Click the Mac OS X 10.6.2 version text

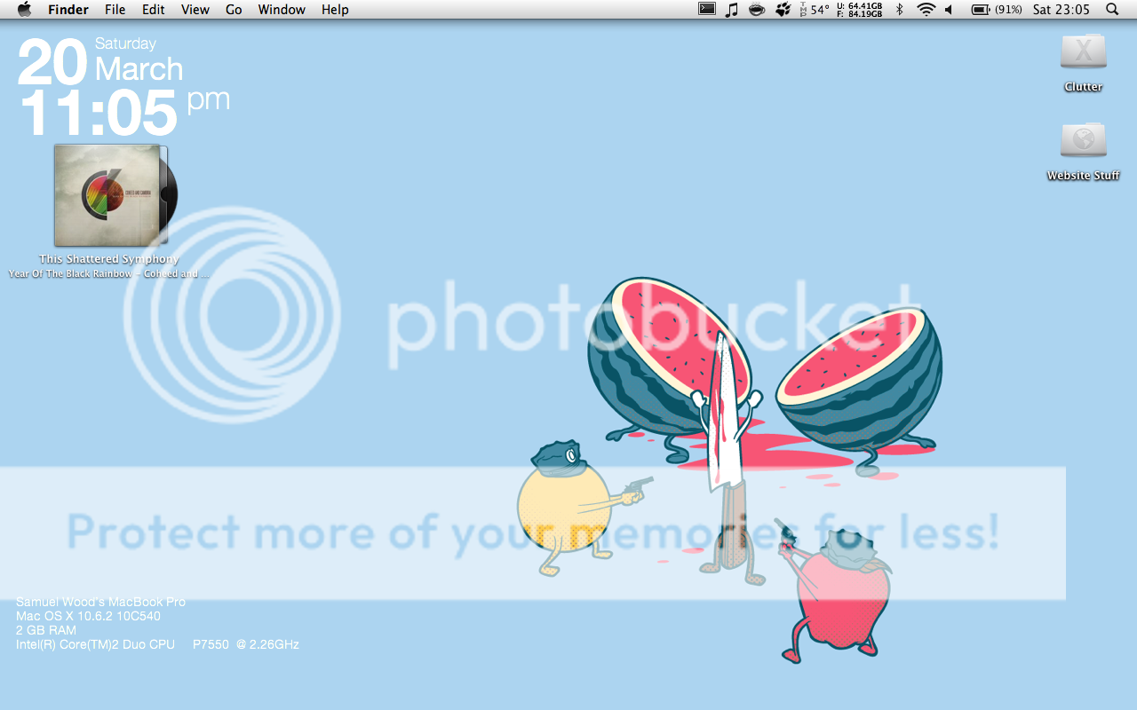88,616
